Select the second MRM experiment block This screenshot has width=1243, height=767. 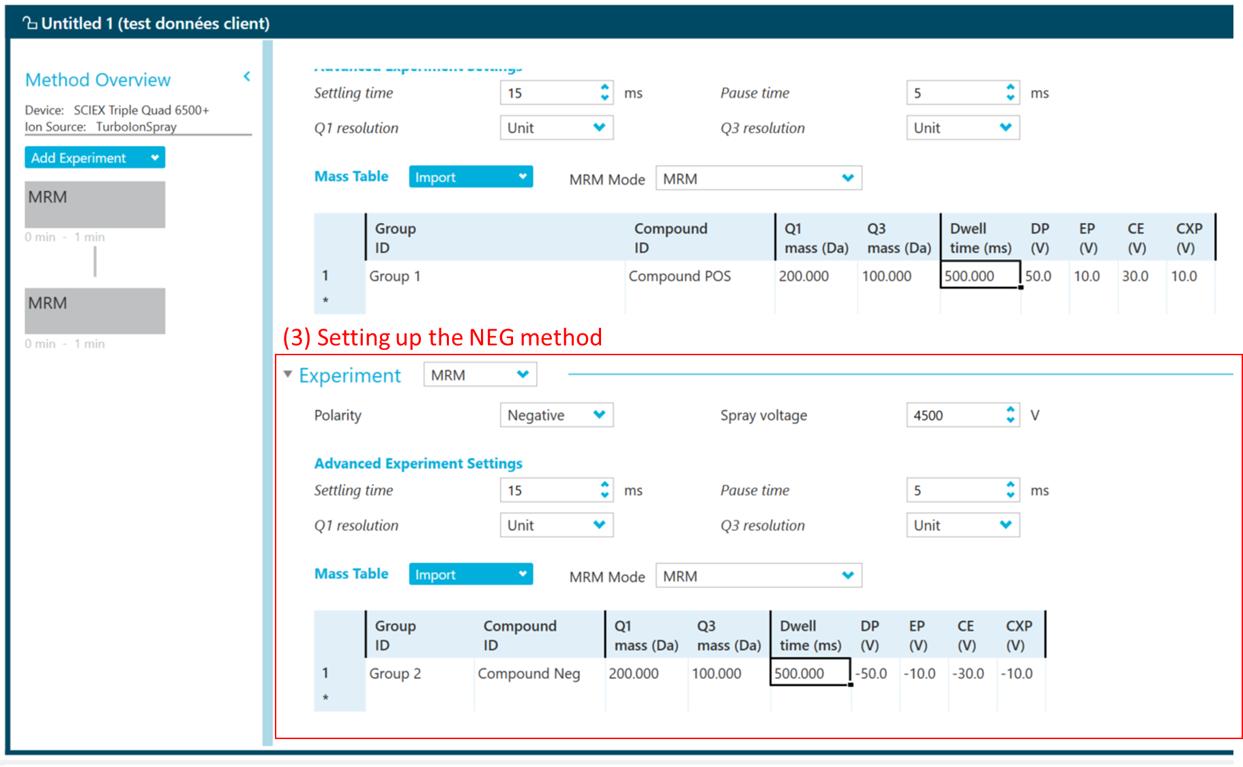pos(95,311)
